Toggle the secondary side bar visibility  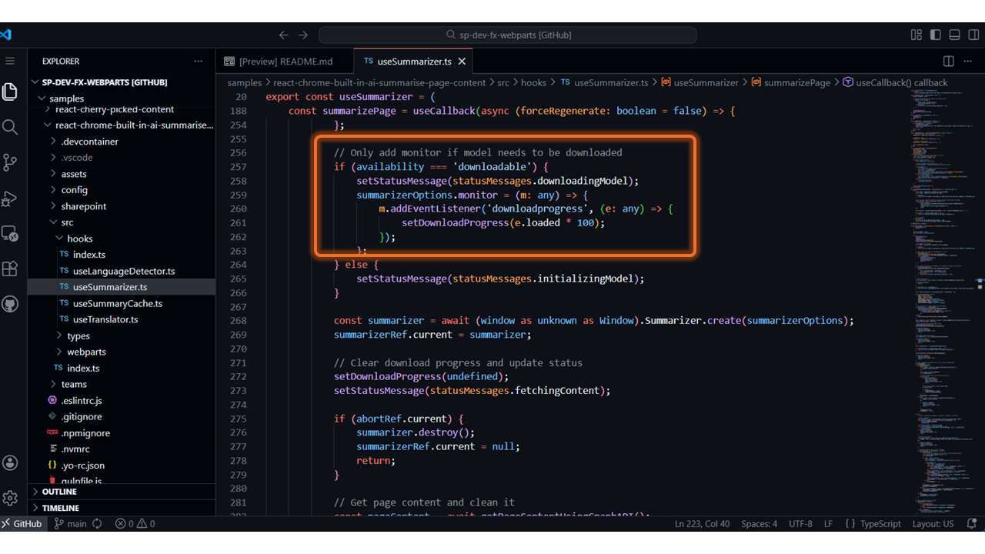coord(973,35)
